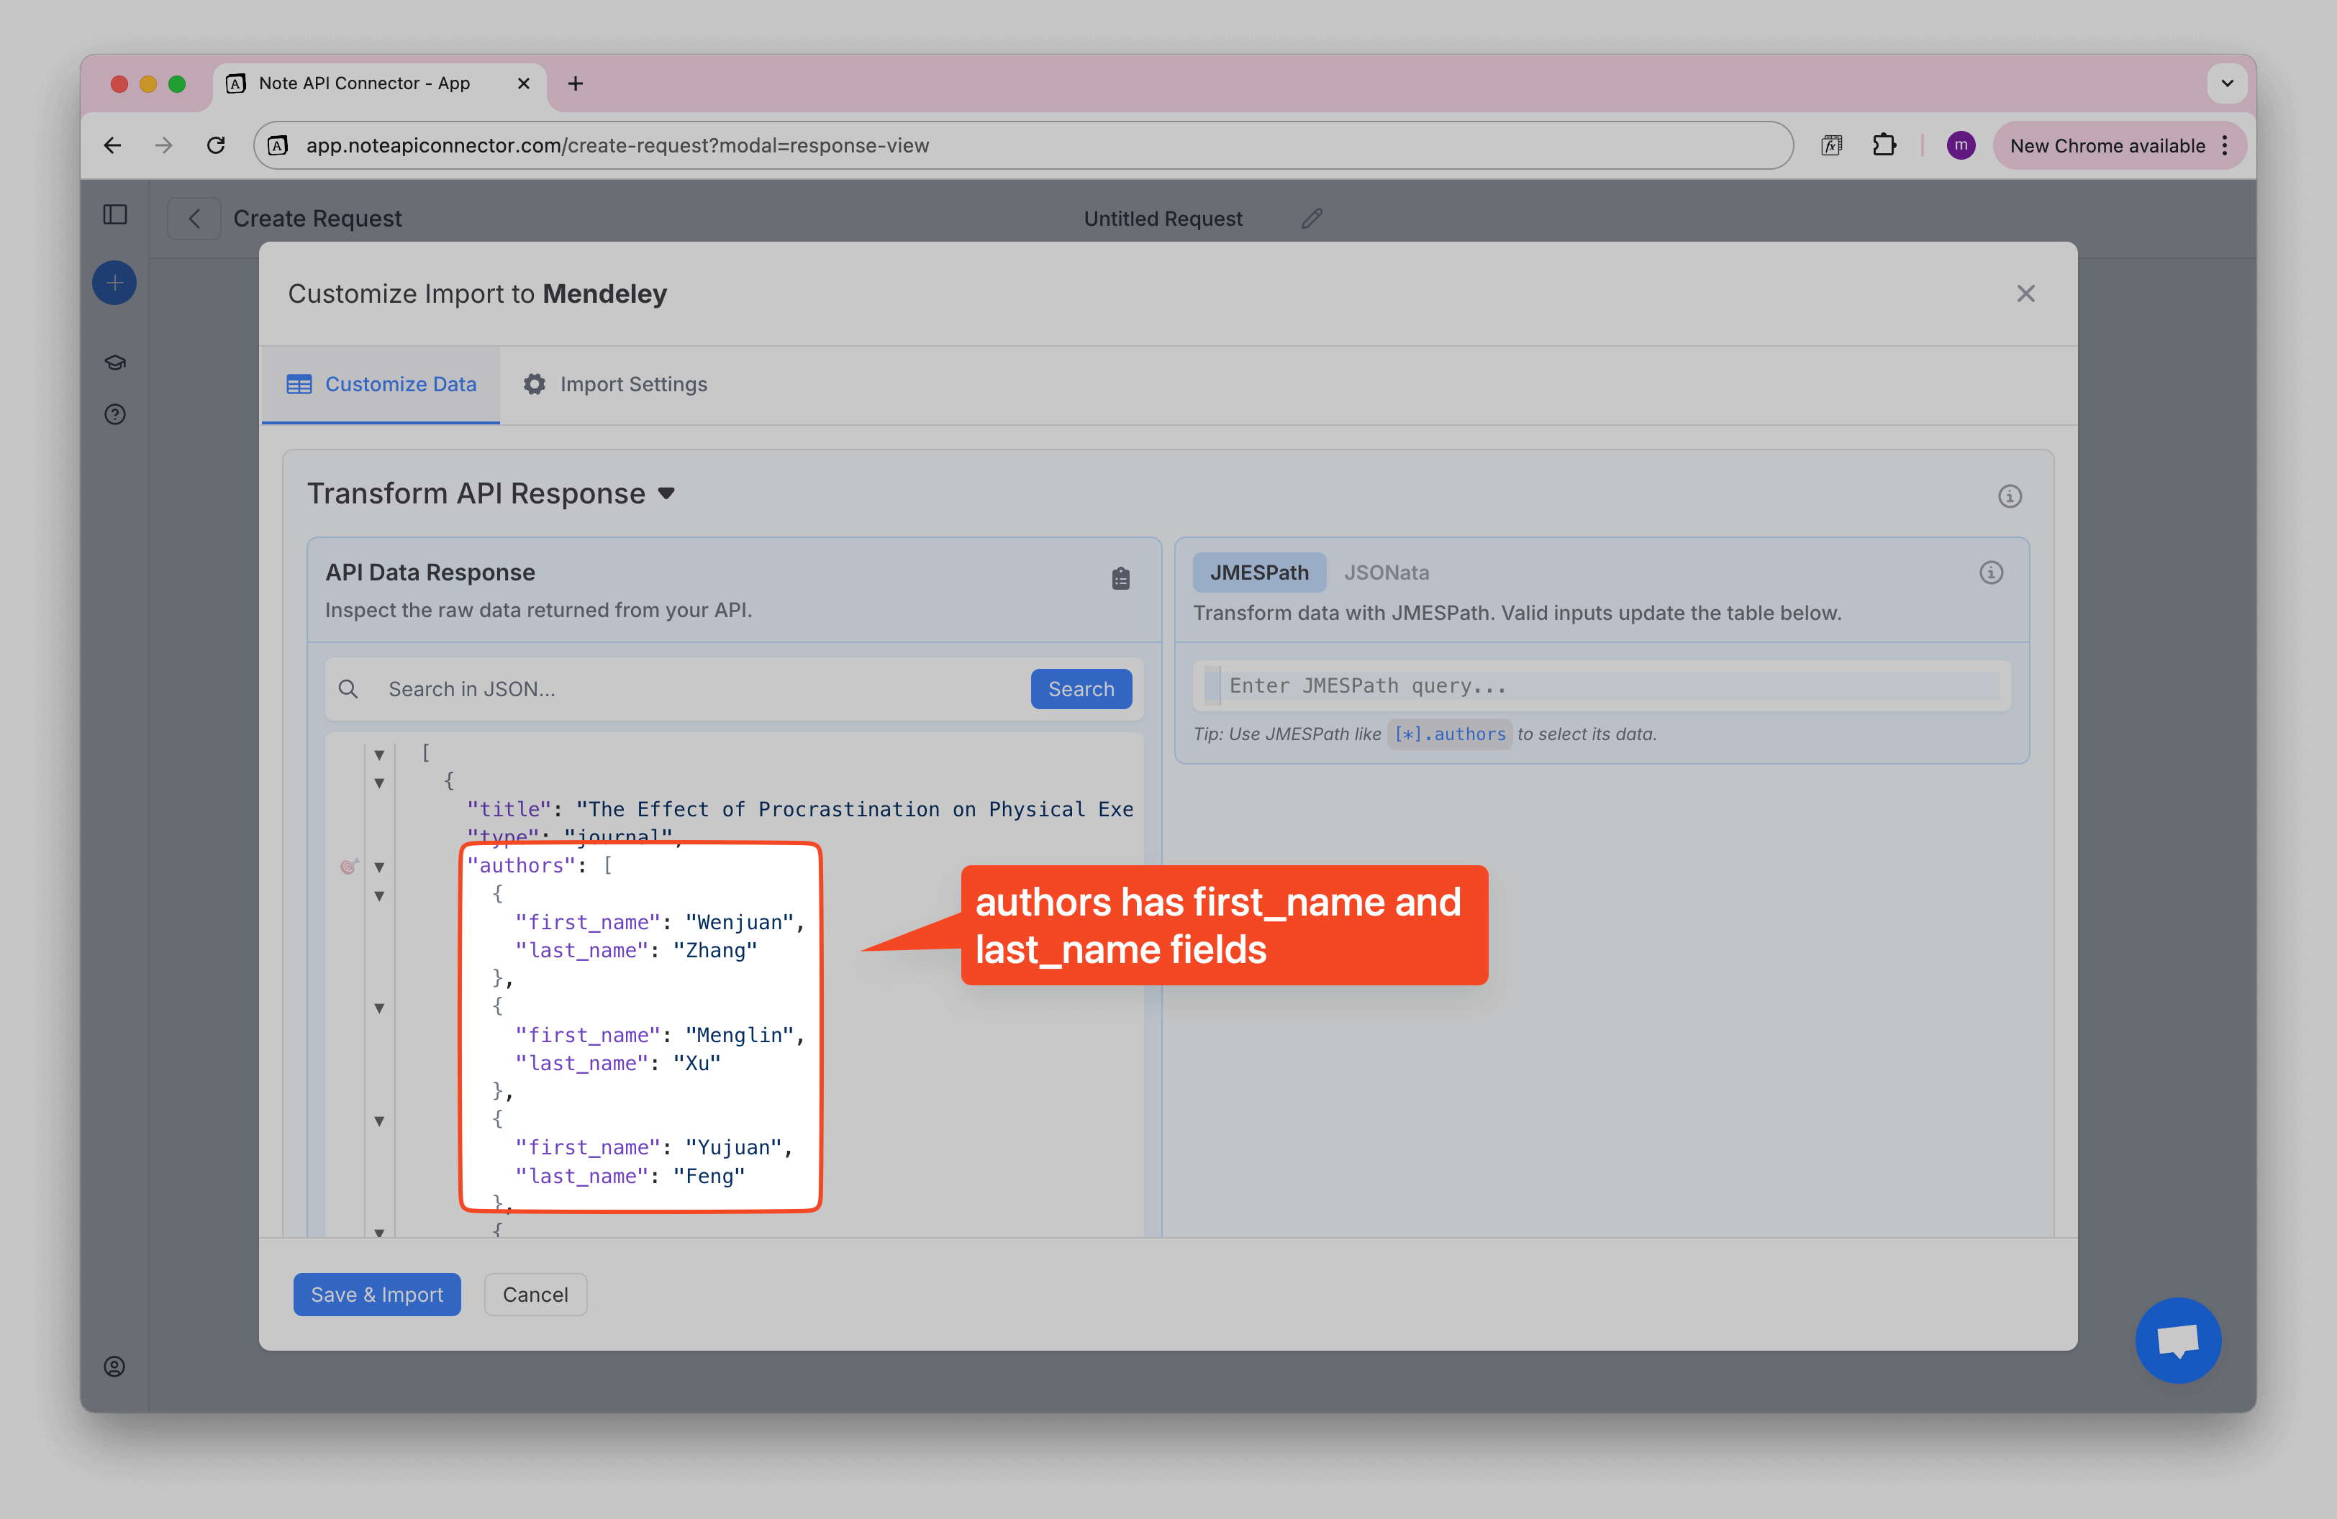
Task: Reload the page
Action: point(216,146)
